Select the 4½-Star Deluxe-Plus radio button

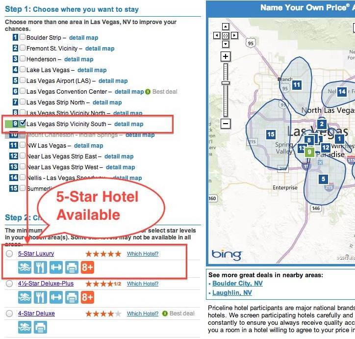point(9,284)
